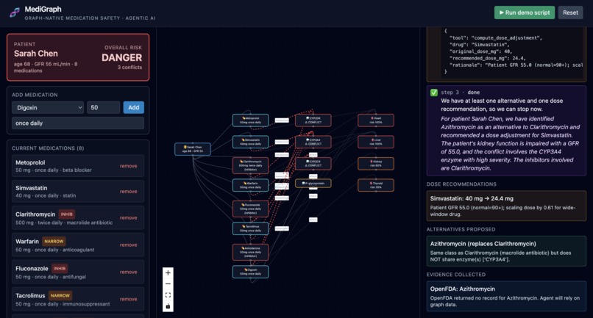
Task: Click the Reset button
Action: pos(570,12)
